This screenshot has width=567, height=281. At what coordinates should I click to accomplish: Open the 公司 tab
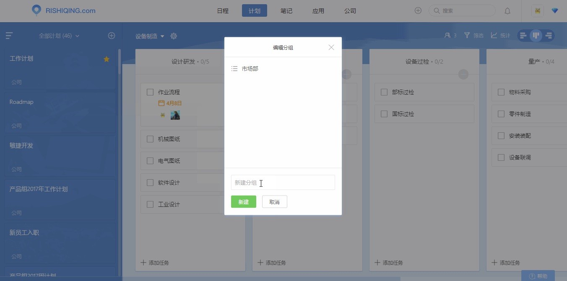coord(350,11)
